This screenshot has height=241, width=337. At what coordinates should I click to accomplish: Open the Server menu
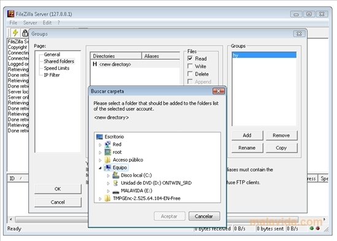(x=30, y=23)
